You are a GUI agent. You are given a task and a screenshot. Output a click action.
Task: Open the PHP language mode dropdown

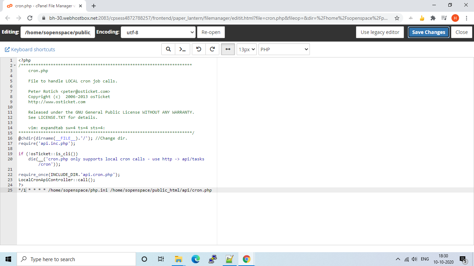[x=284, y=49]
